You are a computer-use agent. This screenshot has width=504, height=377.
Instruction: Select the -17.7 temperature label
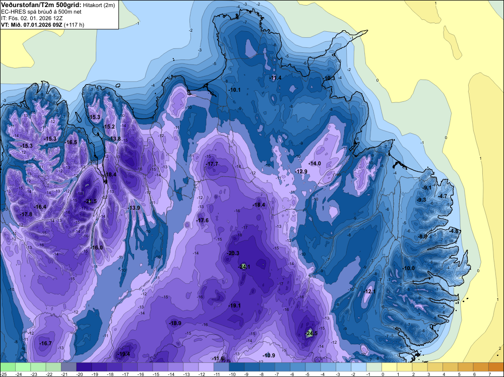[x=212, y=164]
